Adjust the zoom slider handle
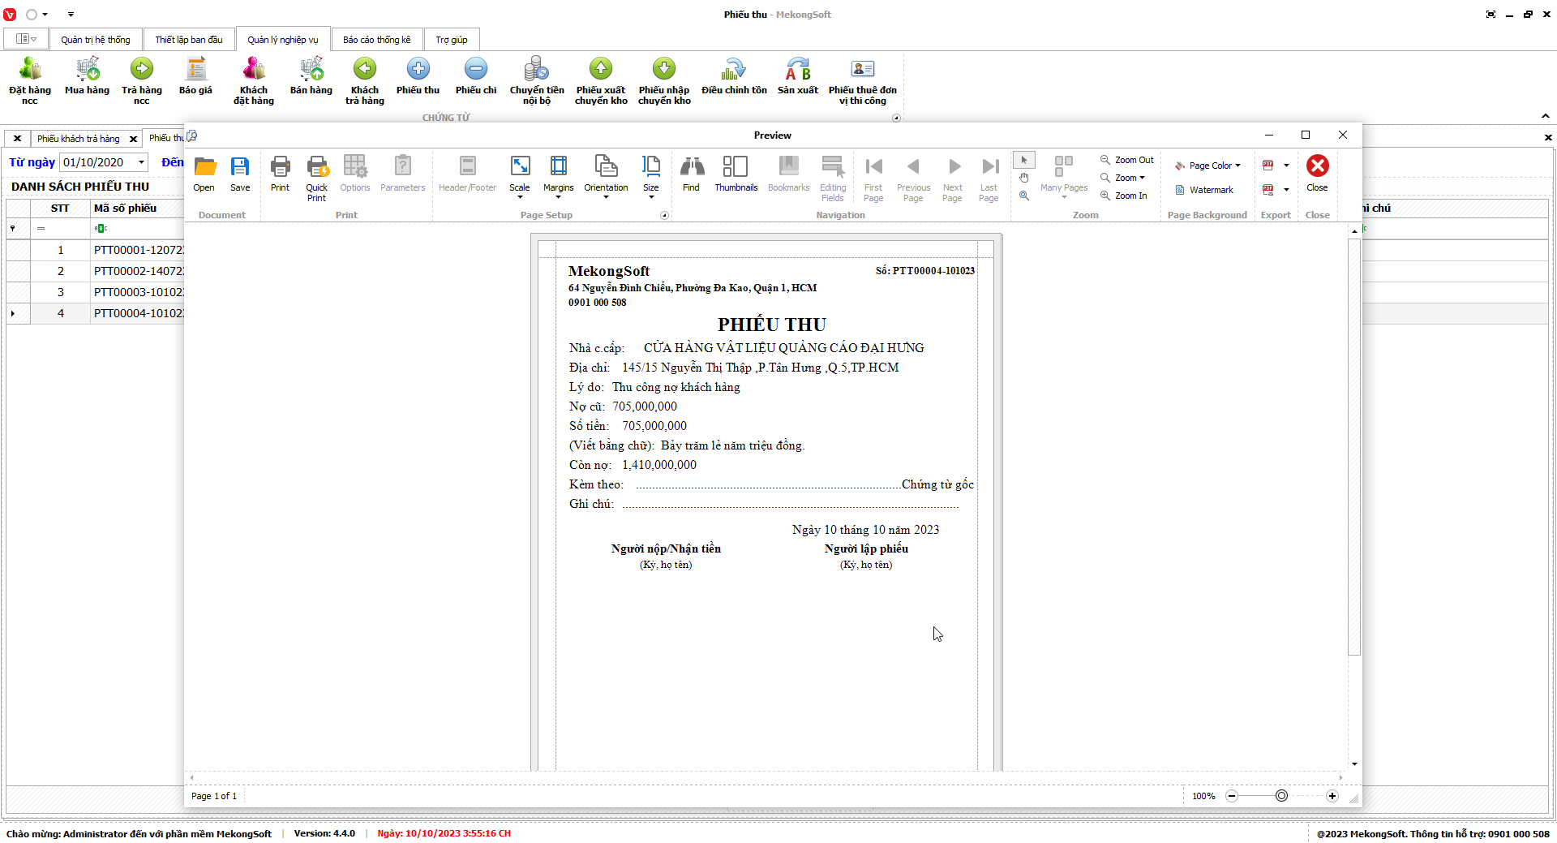The width and height of the screenshot is (1557, 843). 1281,796
